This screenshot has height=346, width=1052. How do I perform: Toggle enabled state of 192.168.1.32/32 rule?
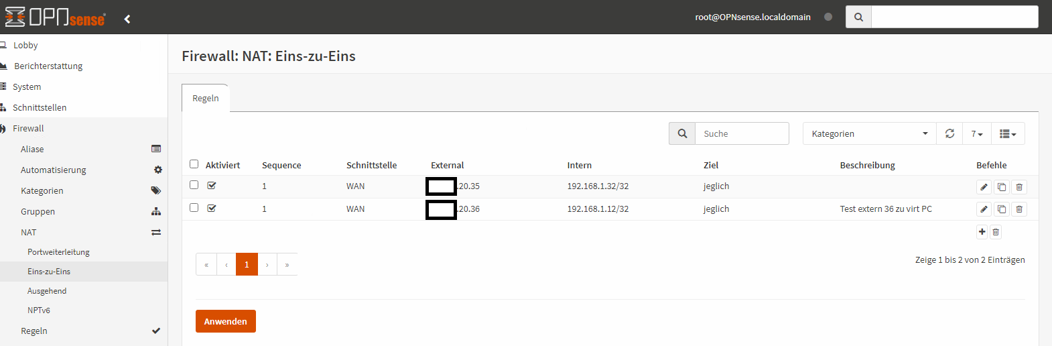(212, 186)
